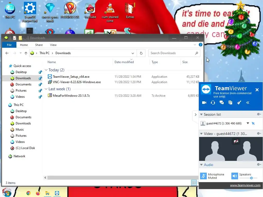Select Music under This PC
The image size is (263, 197).
point(20,130)
